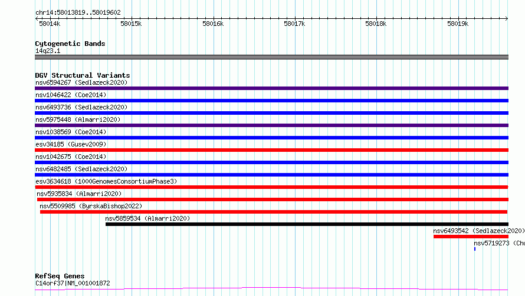Open variant nsv5975448 (Almarri2020) label
The image size is (525, 296).
coord(78,119)
